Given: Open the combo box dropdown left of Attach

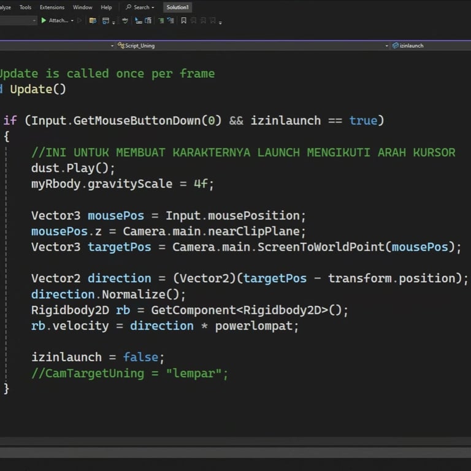Looking at the screenshot, I should (x=34, y=21).
